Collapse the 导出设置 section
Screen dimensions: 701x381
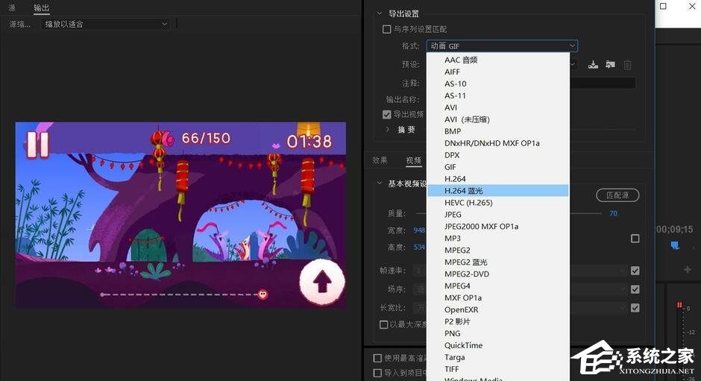coord(380,13)
